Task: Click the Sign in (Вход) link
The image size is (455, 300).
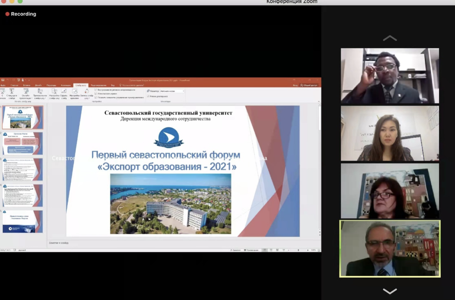Action: [x=295, y=85]
